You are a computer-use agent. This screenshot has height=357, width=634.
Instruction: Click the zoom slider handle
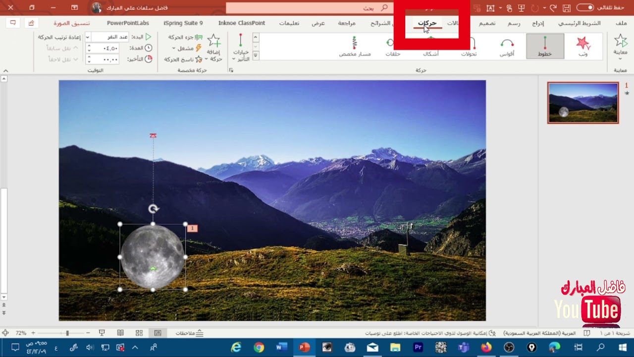pos(67,333)
